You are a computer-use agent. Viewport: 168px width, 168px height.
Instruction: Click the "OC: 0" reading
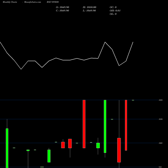coord(113,7)
